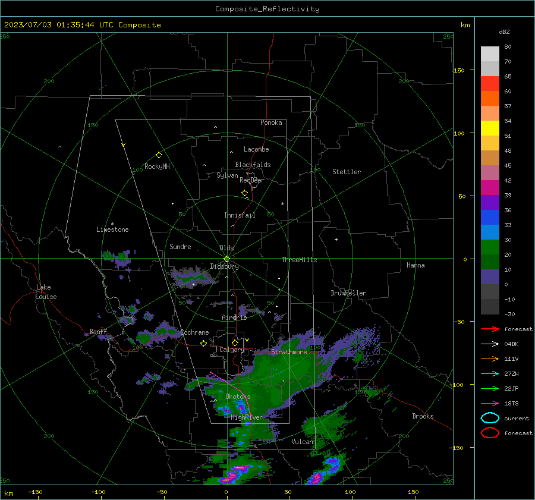Click the white plus marker west of Hanna
The image size is (535, 500).
[336, 239]
